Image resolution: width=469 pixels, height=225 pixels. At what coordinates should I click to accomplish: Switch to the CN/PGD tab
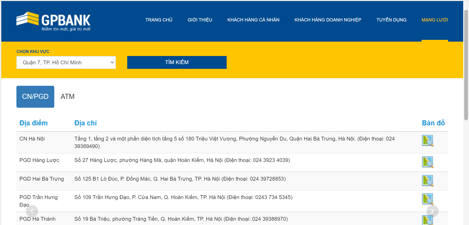coord(35,97)
